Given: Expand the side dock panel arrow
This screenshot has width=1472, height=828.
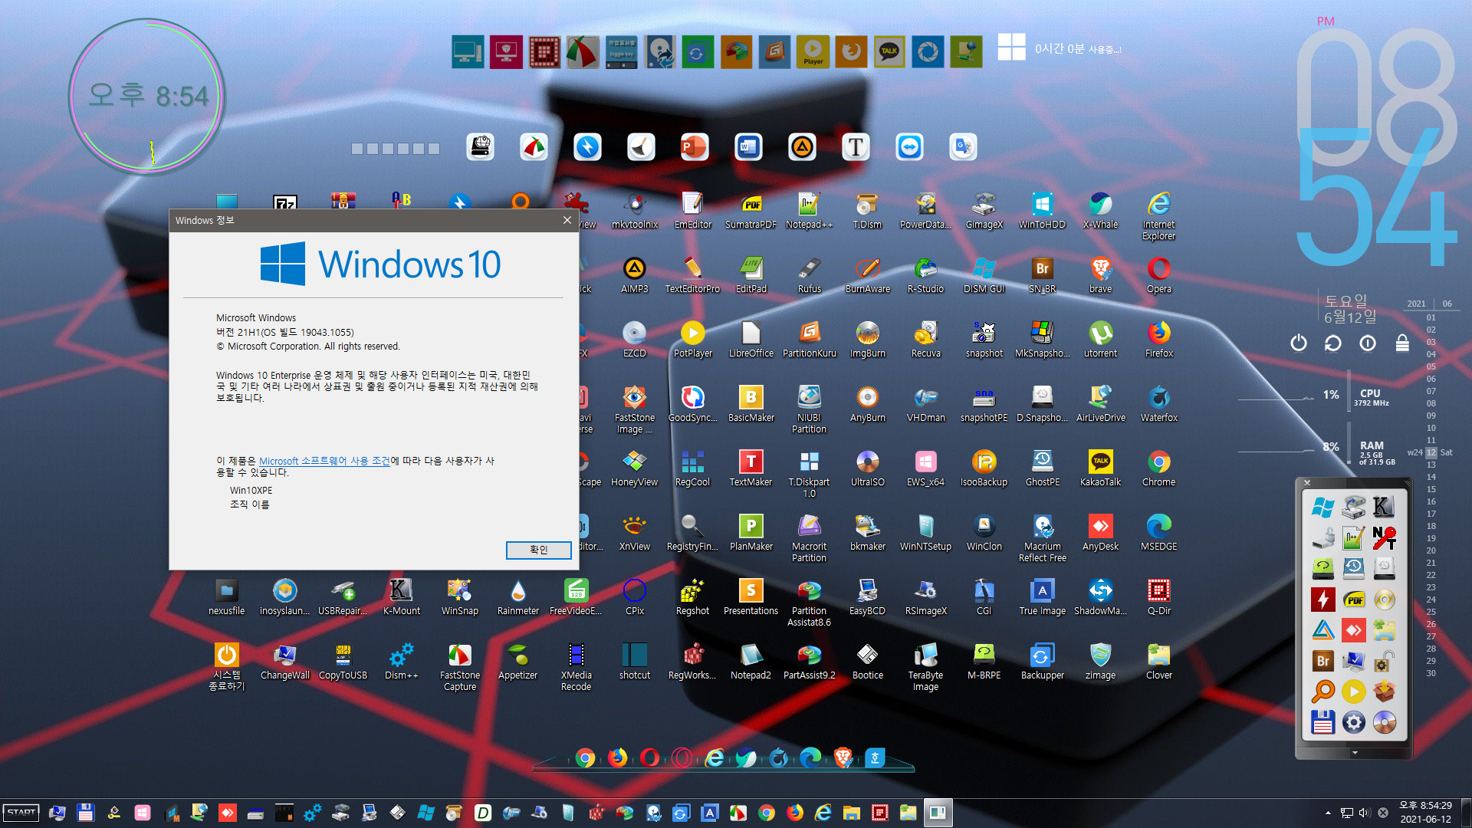Looking at the screenshot, I should click(x=1355, y=753).
